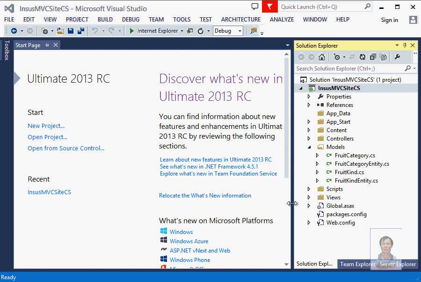421x282 pixels.
Task: Click the New Project... link
Action: tap(46, 126)
